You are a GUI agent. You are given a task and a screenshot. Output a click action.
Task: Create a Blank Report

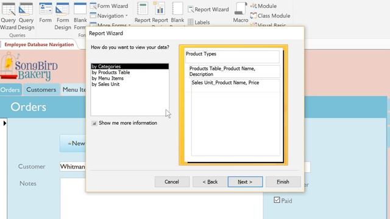pyautogui.click(x=177, y=13)
